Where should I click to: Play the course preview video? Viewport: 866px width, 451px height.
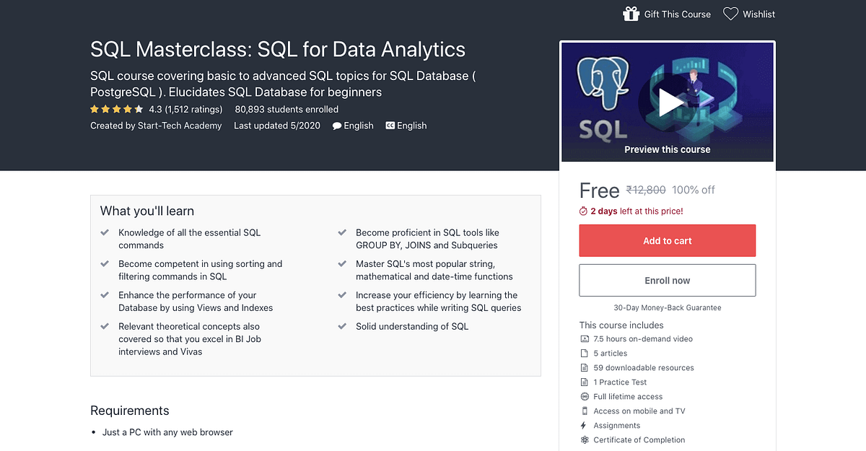670,102
